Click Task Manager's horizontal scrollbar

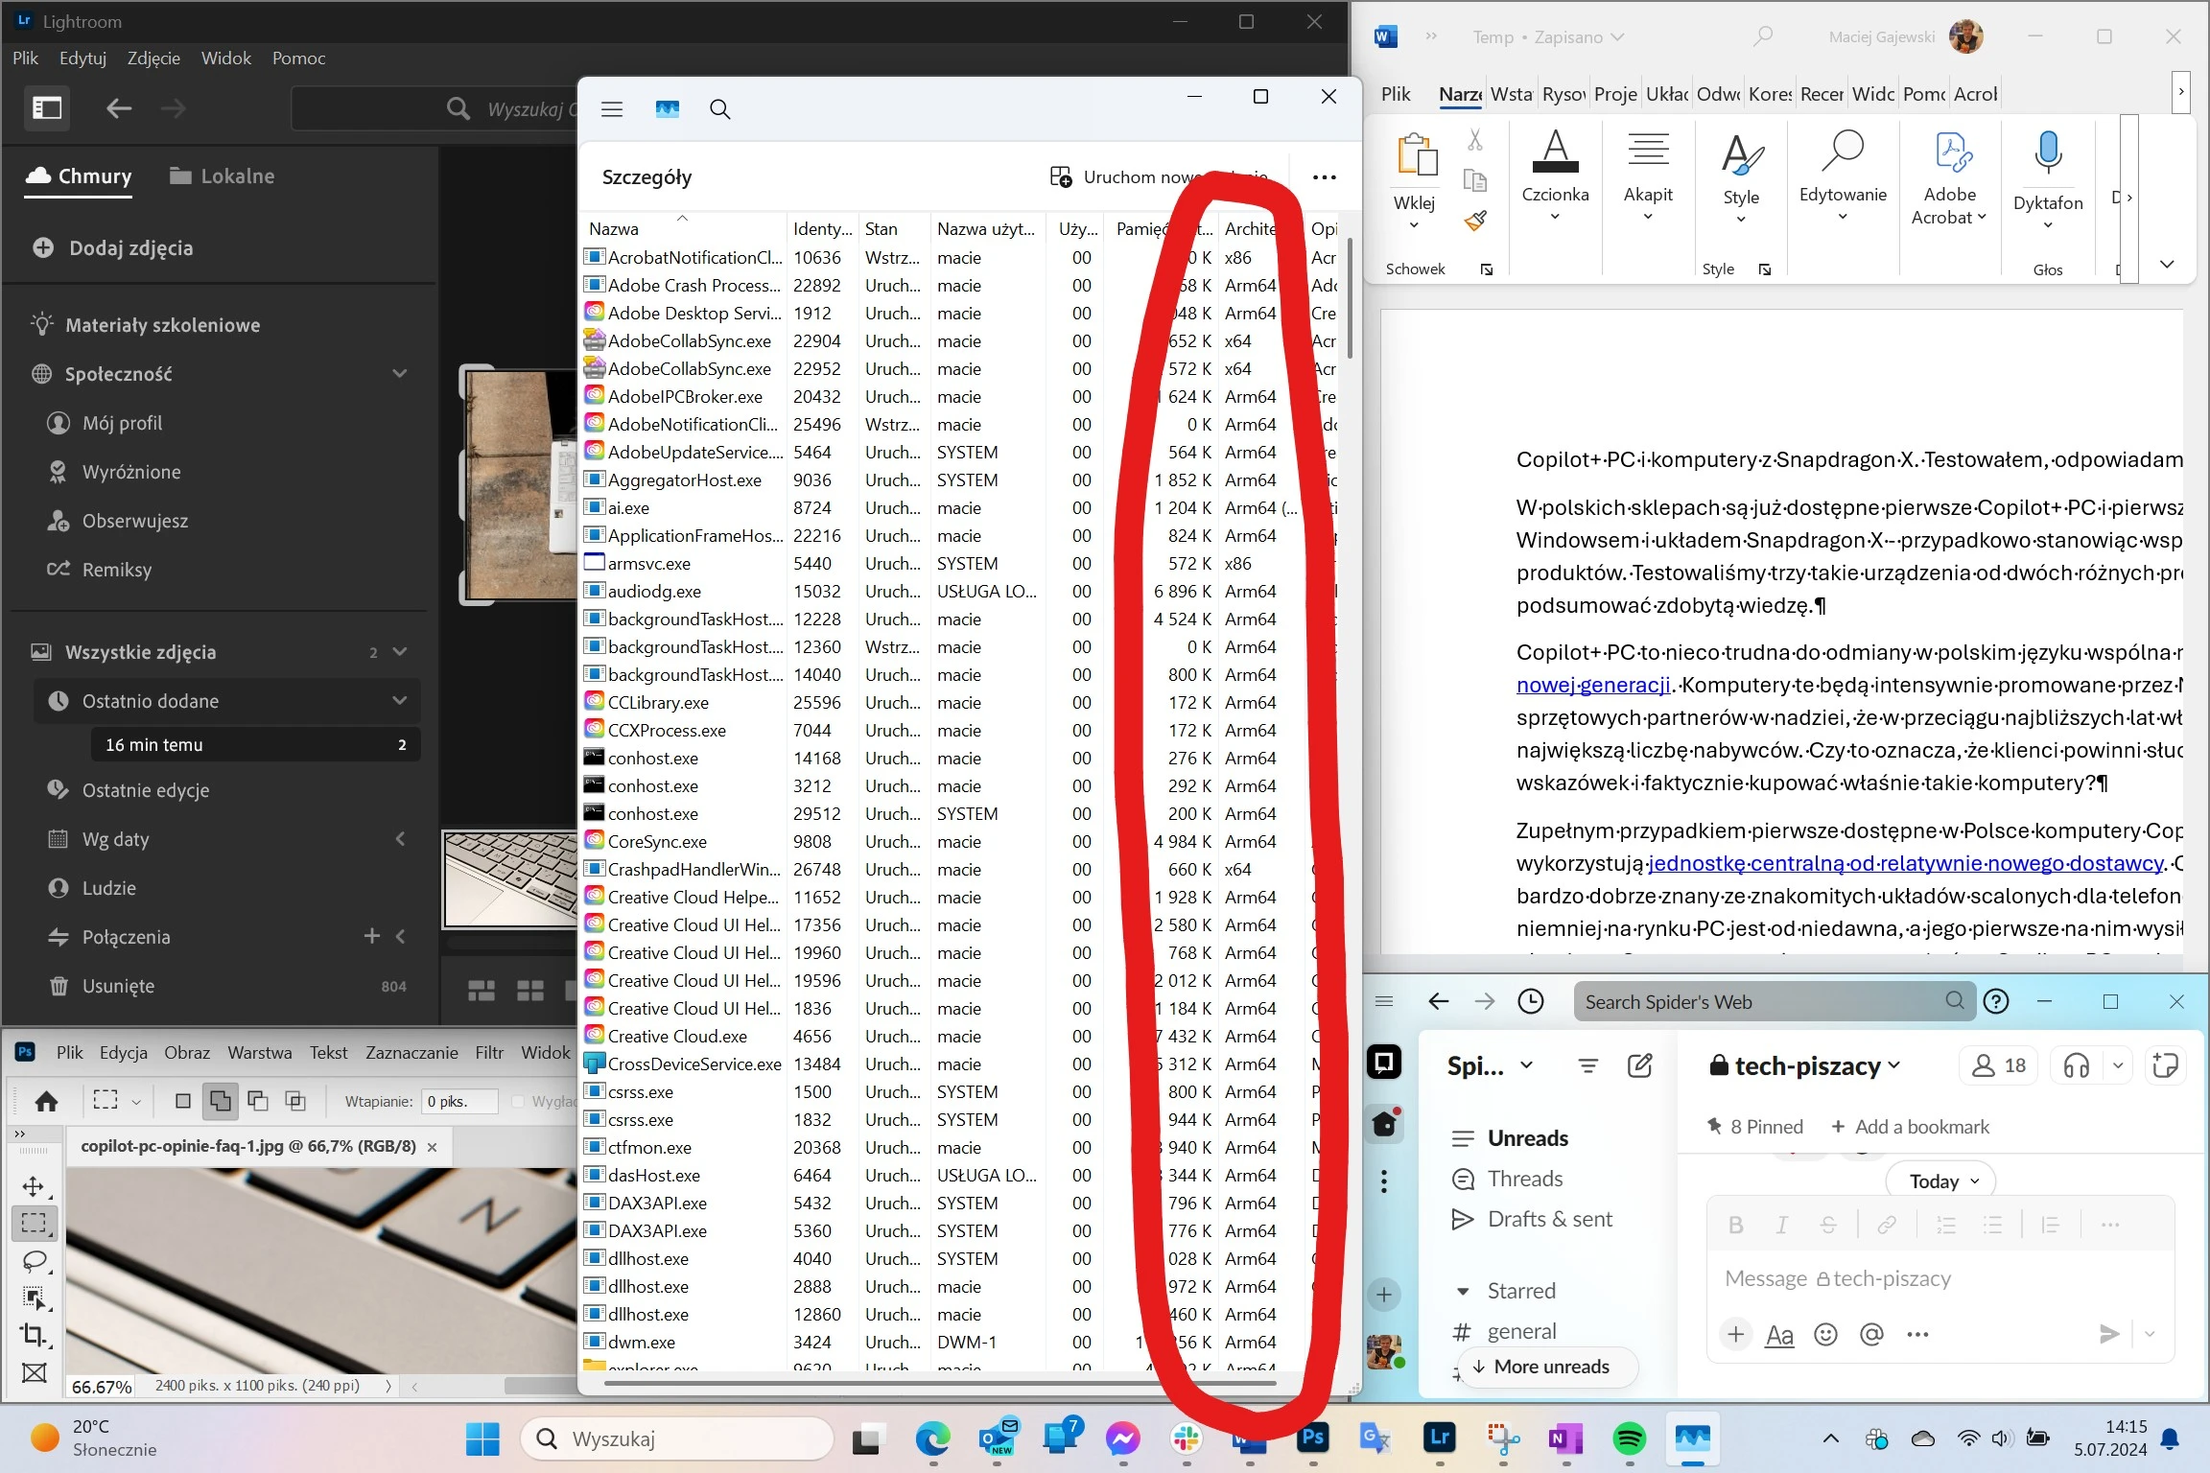point(940,1383)
